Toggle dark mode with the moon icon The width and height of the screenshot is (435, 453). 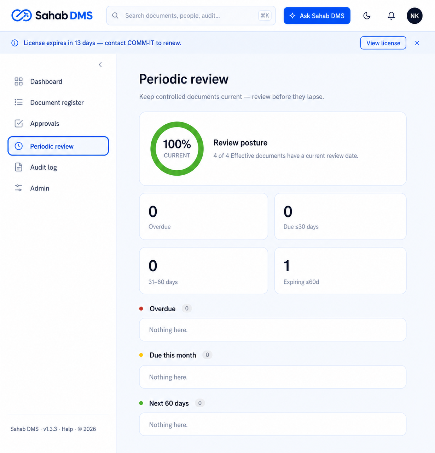point(367,16)
